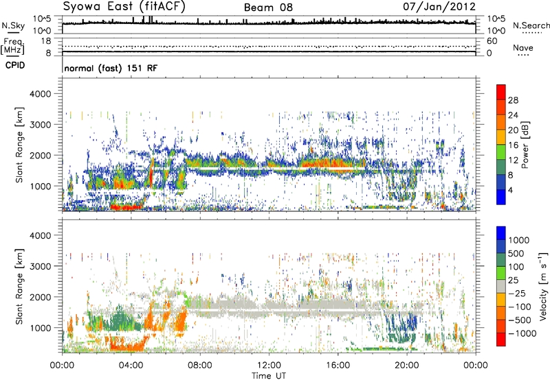Click the light green segment of Power color bar

tap(501, 152)
